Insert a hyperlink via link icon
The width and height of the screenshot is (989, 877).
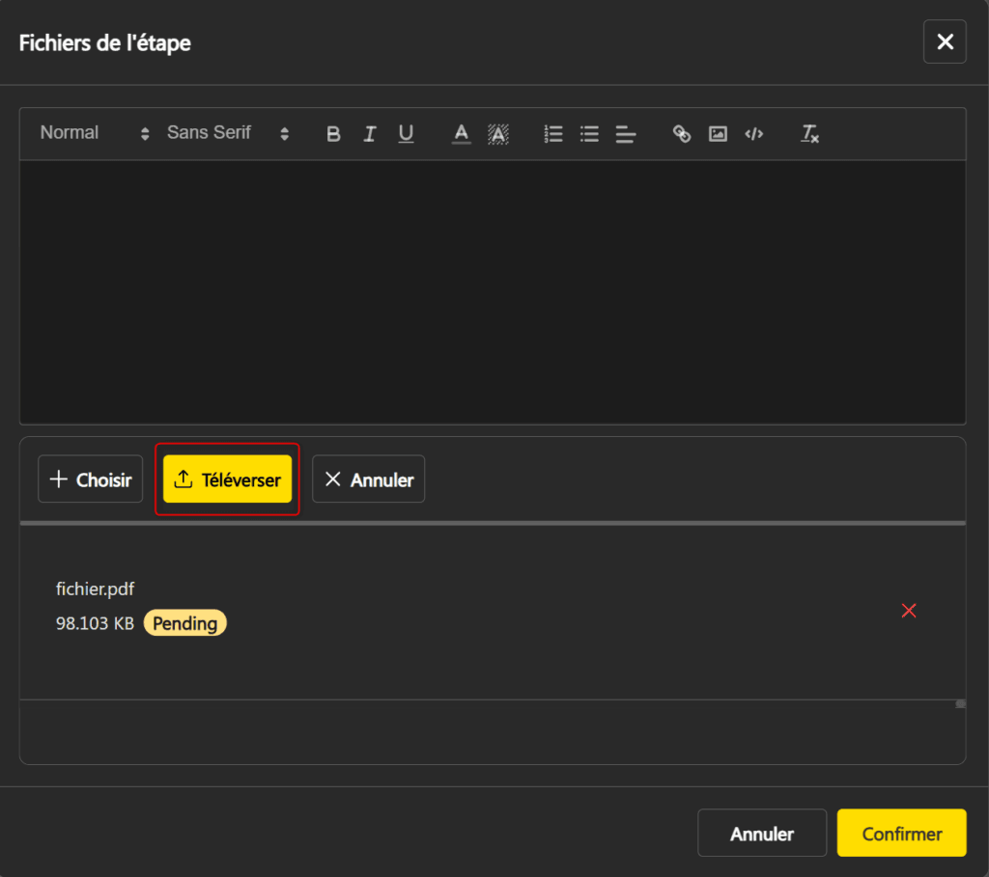(682, 134)
